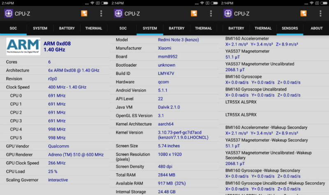Open BATTERY tab on right screen
The width and height of the screenshot is (329, 195).
[x=236, y=28]
